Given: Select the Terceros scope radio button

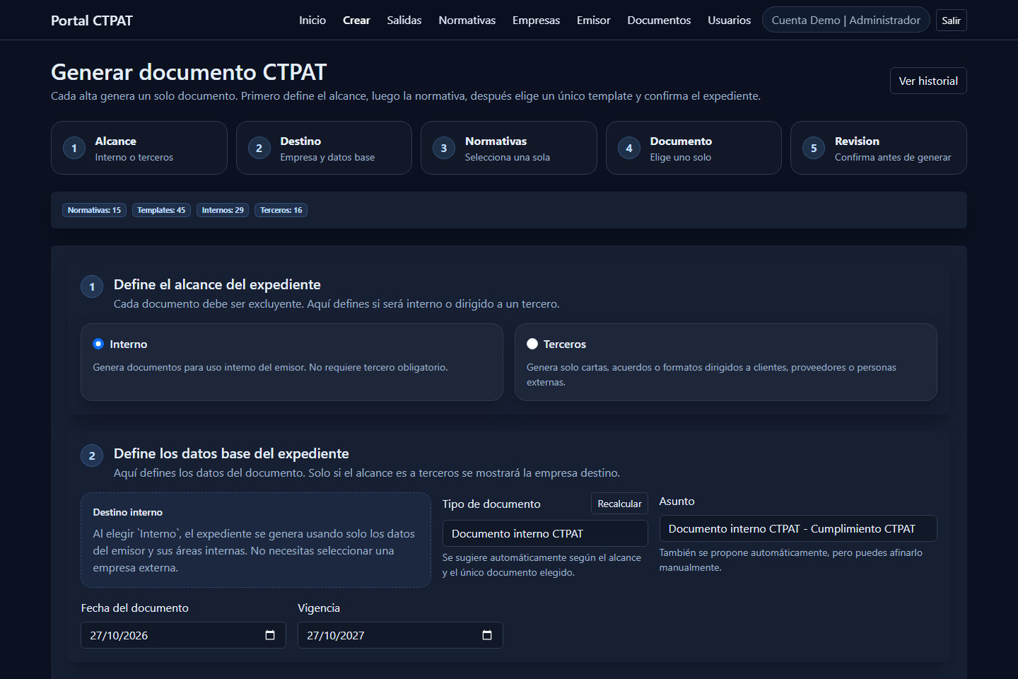Looking at the screenshot, I should point(532,344).
